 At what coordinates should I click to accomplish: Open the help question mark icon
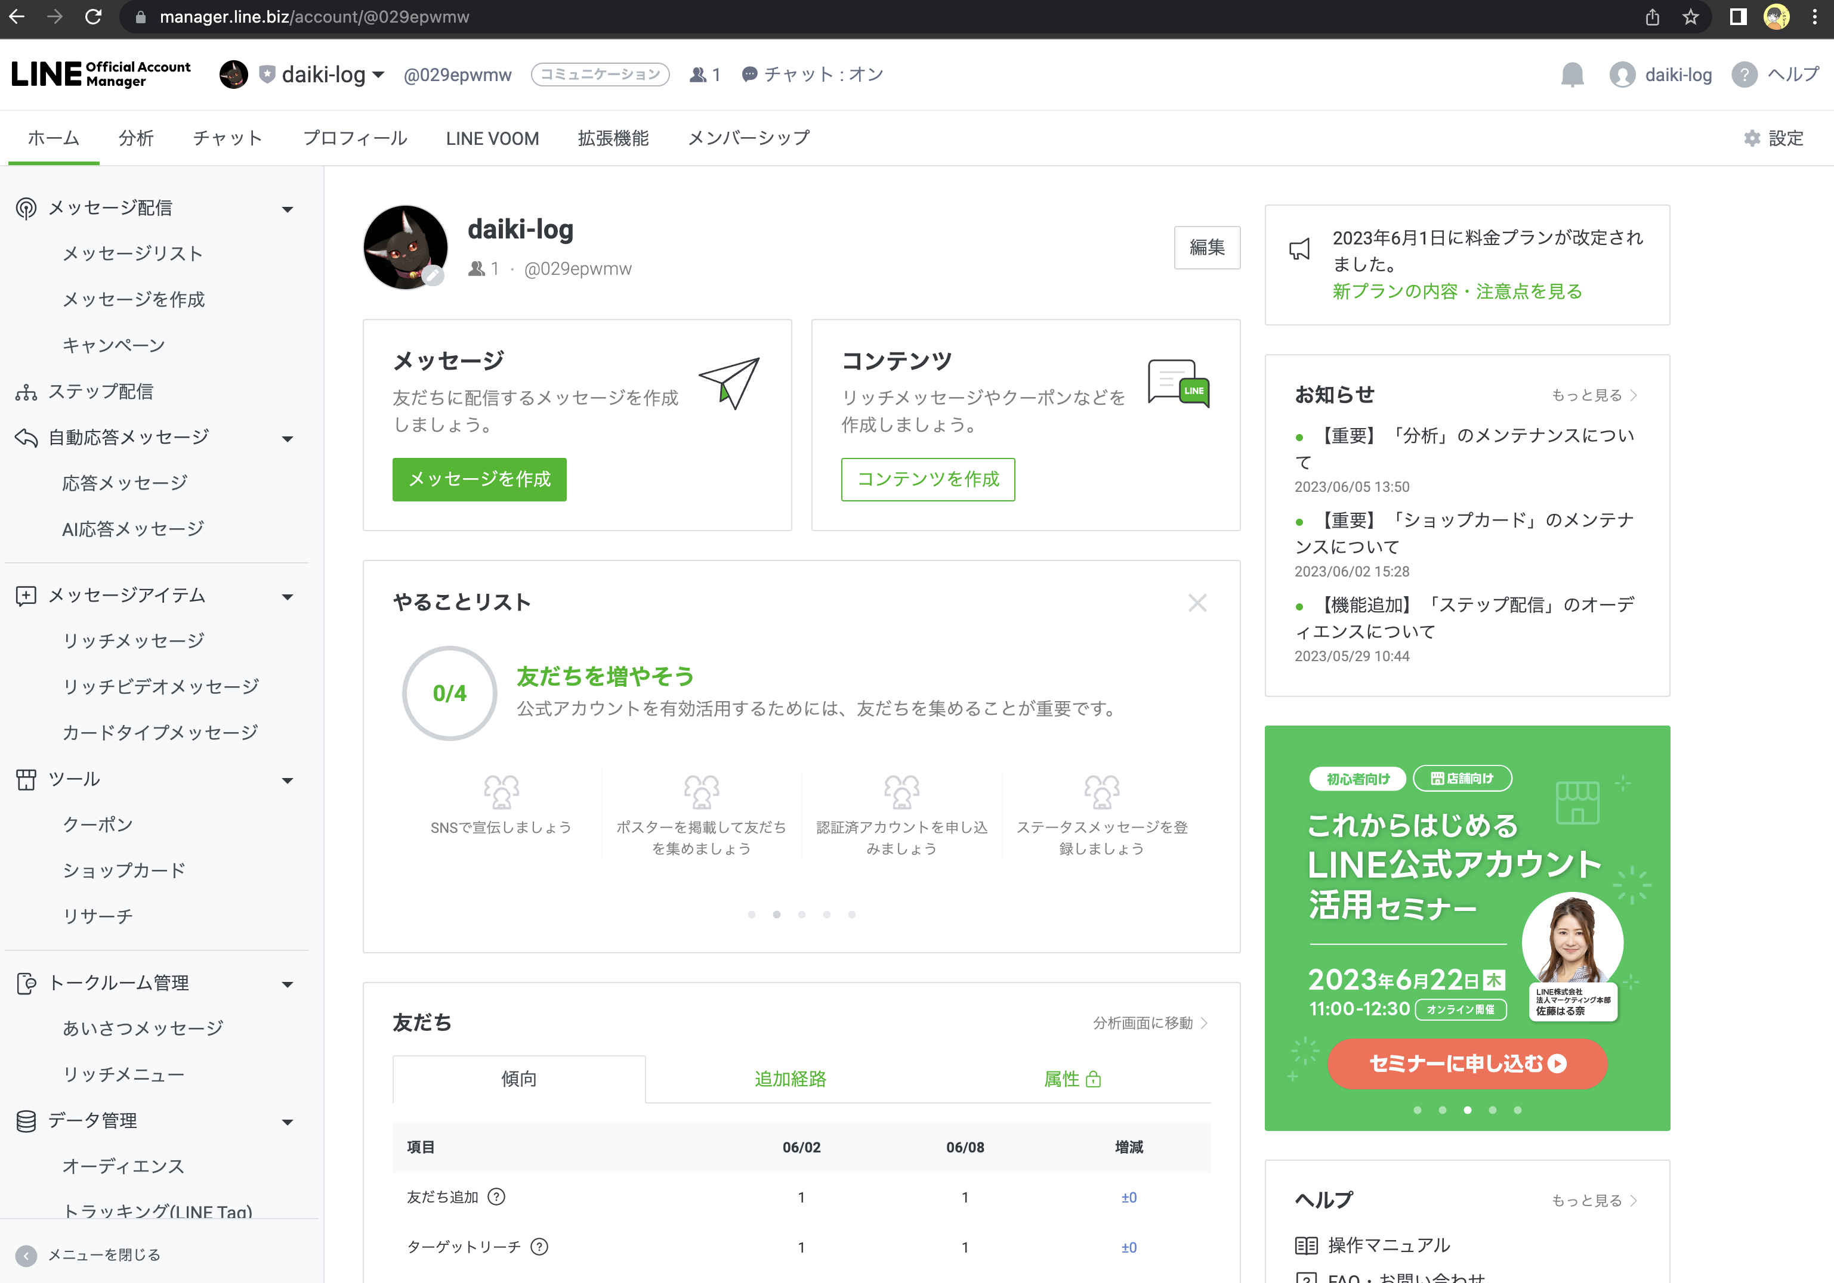point(1744,75)
